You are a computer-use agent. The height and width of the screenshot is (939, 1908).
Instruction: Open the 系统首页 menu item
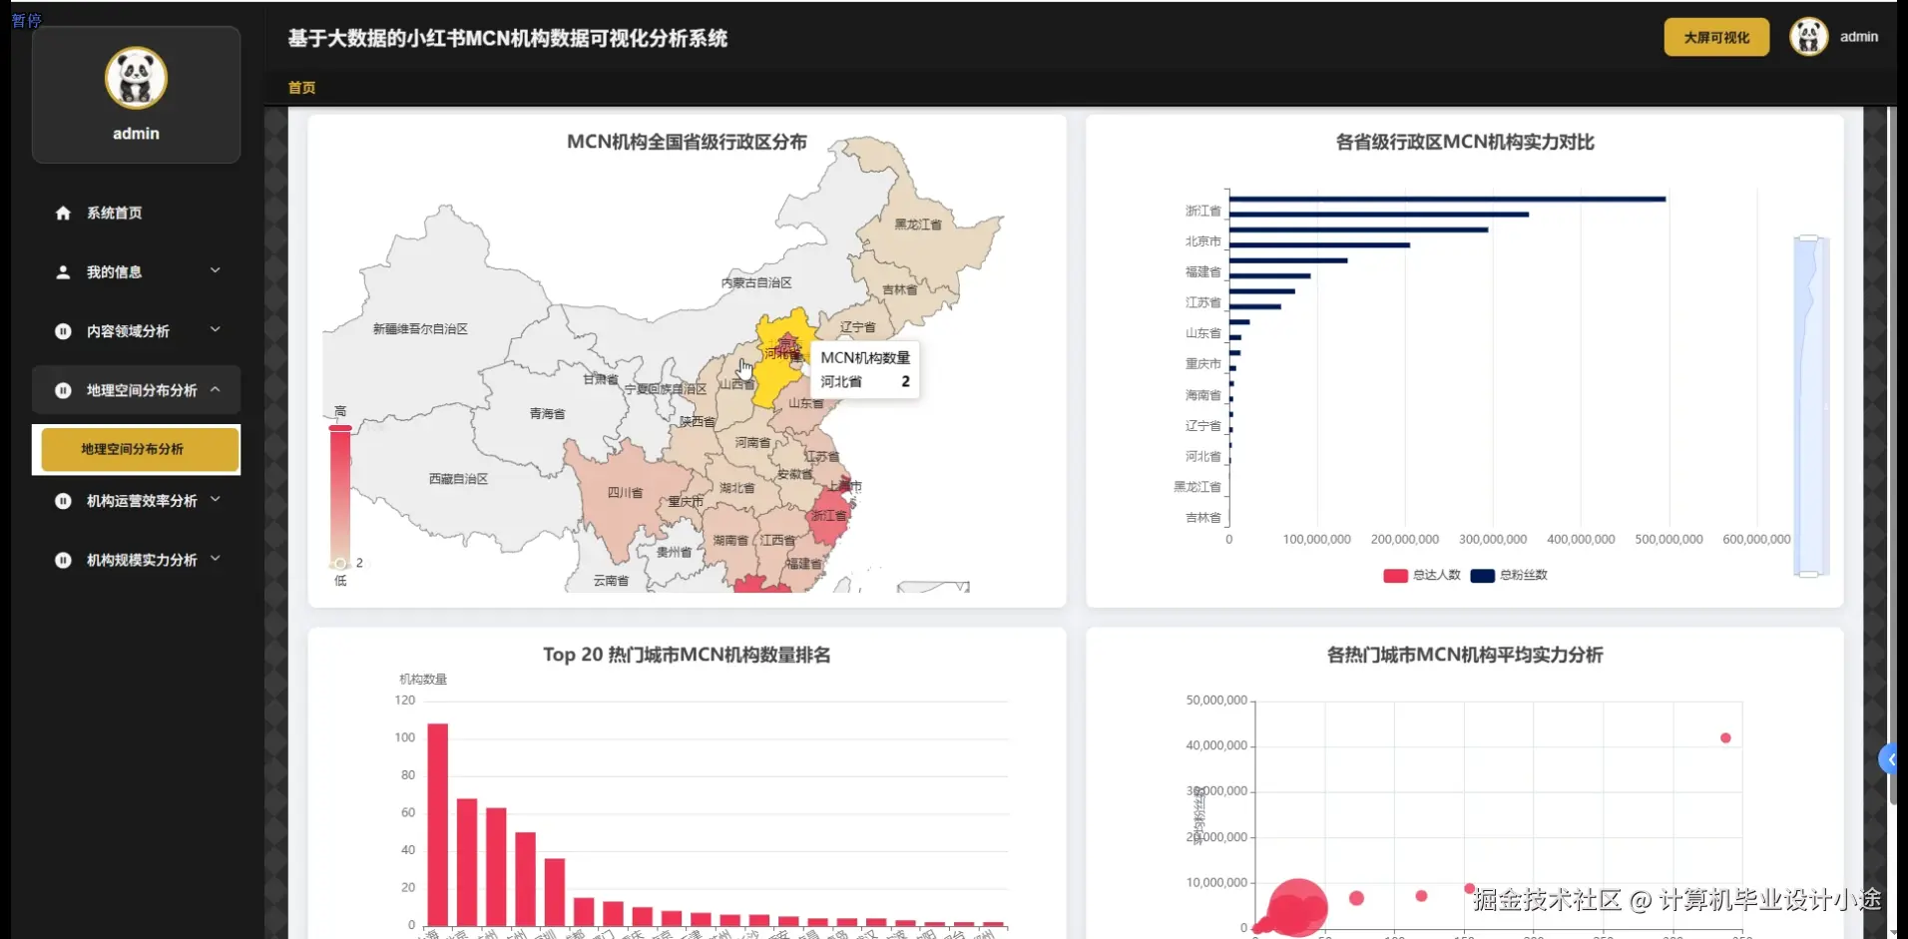coord(137,213)
